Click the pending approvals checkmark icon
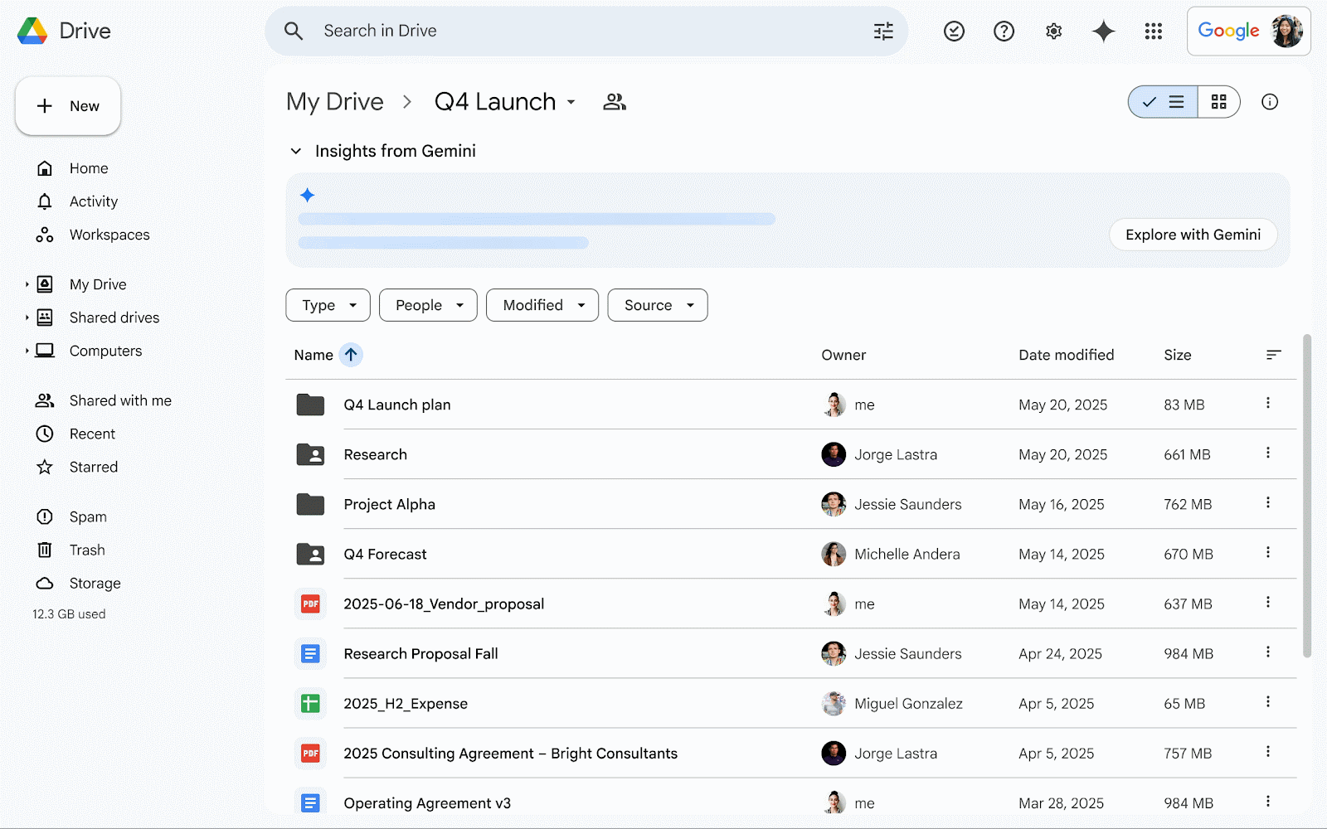The height and width of the screenshot is (829, 1327). coord(954,31)
